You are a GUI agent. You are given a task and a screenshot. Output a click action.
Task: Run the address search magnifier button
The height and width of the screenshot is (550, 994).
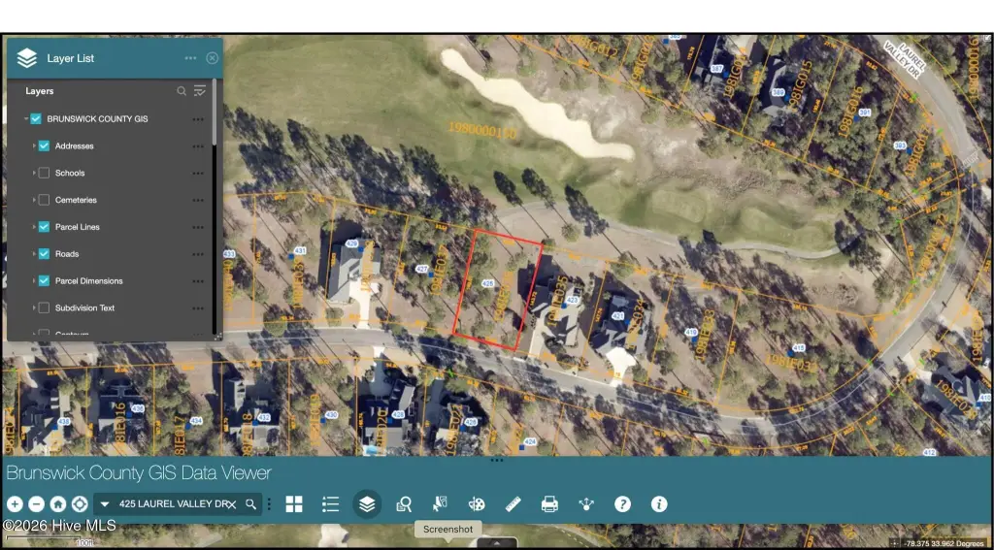(x=251, y=504)
